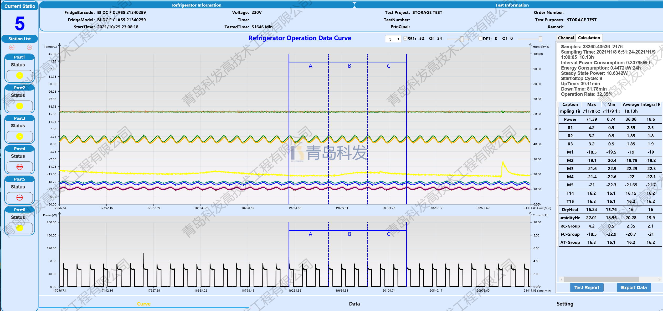Click the calculation table horizontal scrollbar
Viewport: 663px width, 311px height.
[x=601, y=279]
